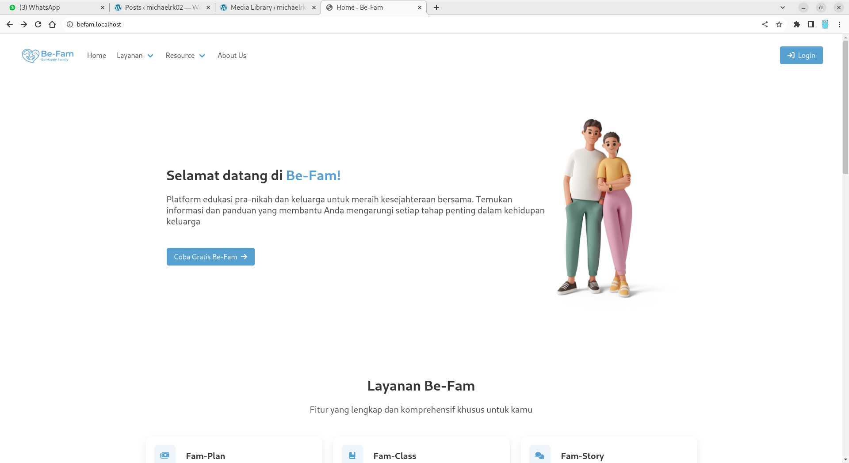Click the Fam-Story chat bubbles icon
Viewport: 849px width, 463px height.
point(539,455)
